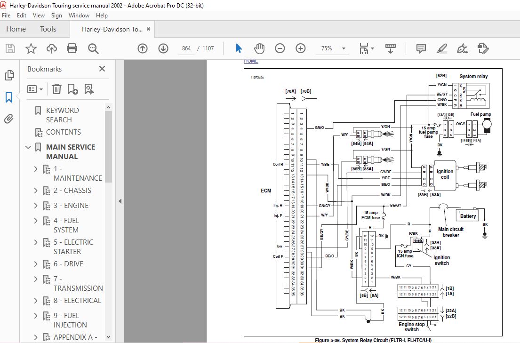Screen dimensions: 520x343
Task: Switch to the Tools tab
Action: point(48,29)
